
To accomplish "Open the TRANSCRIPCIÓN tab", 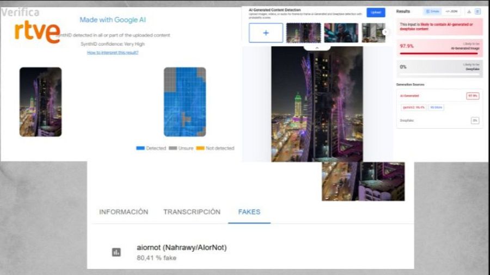I will click(192, 212).
